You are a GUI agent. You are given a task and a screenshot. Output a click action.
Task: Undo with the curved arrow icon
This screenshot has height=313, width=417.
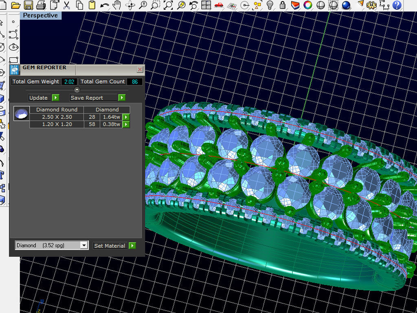[x=105, y=5]
